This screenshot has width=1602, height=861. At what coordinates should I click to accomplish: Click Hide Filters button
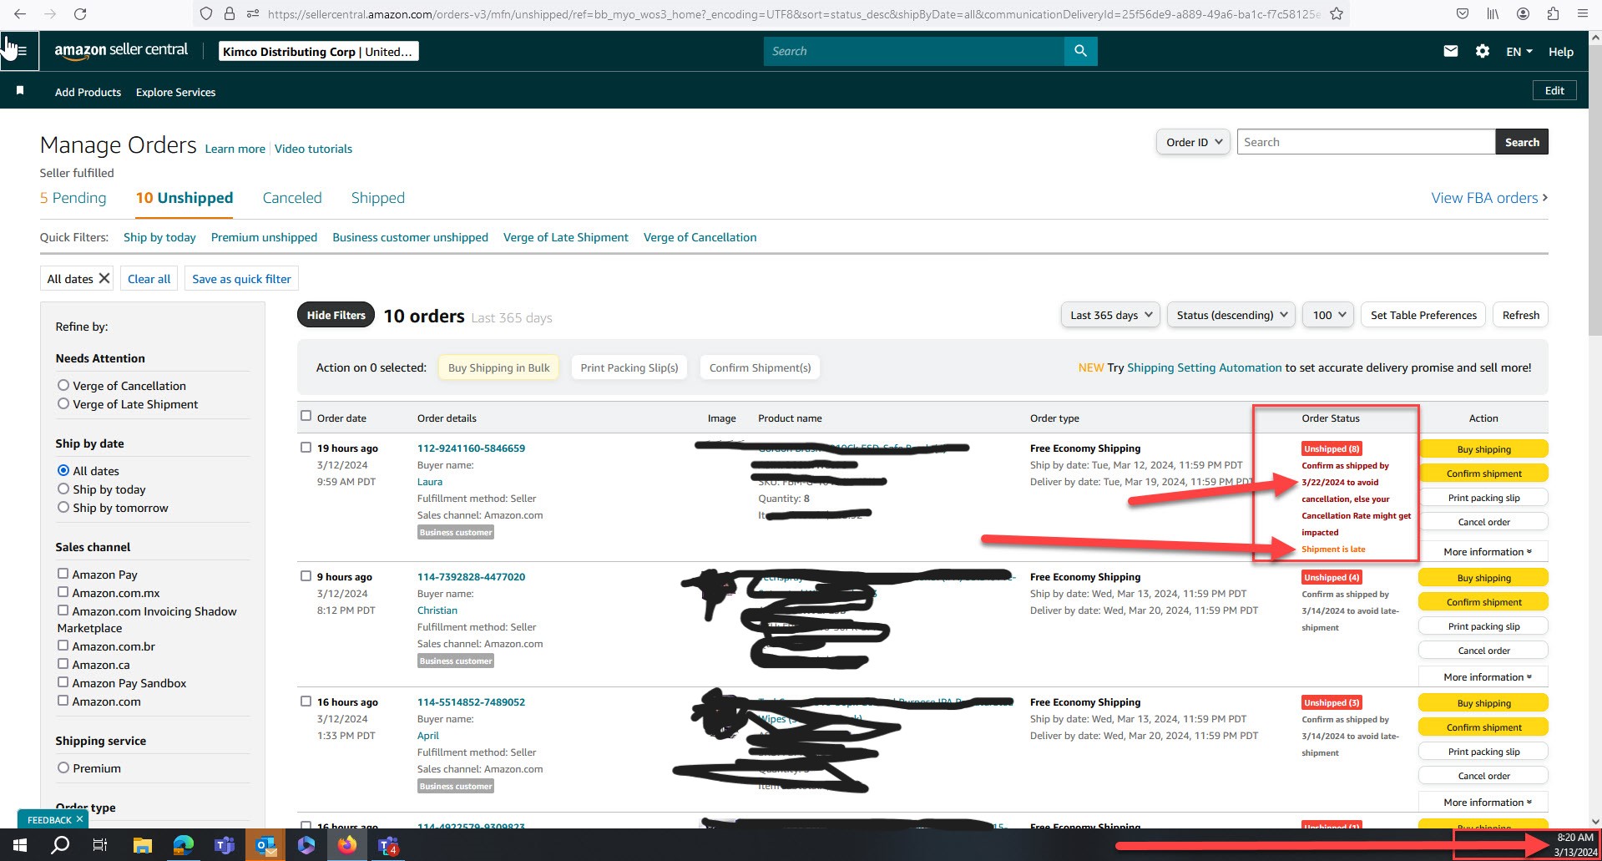click(x=336, y=315)
